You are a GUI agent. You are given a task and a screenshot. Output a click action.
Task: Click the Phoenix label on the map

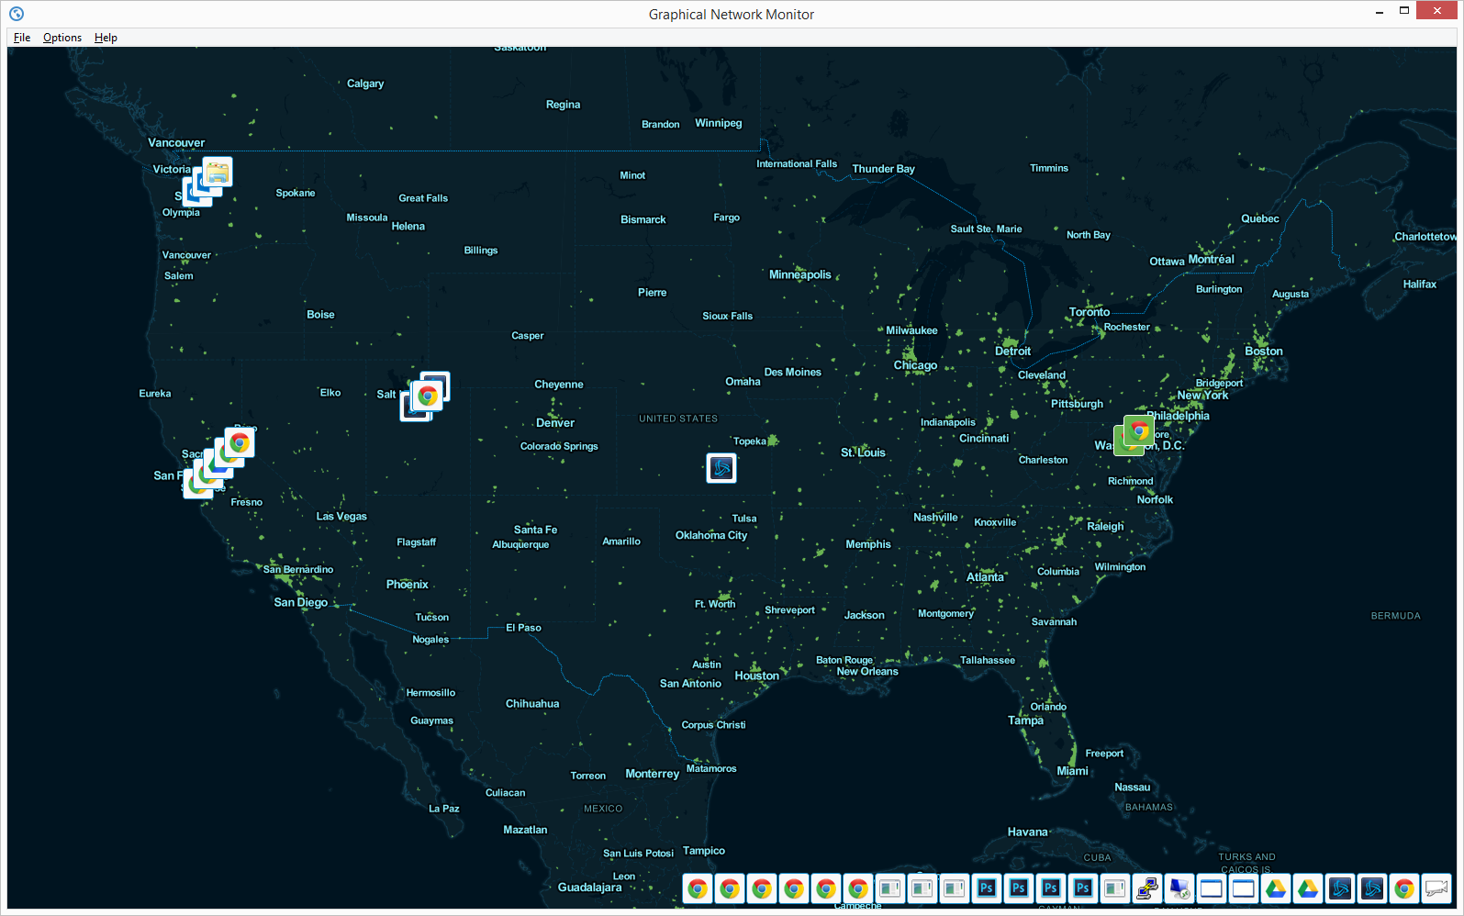[408, 585]
